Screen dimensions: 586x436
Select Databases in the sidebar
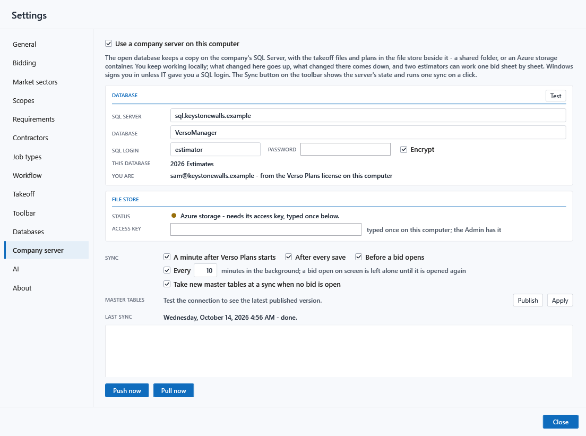click(29, 232)
